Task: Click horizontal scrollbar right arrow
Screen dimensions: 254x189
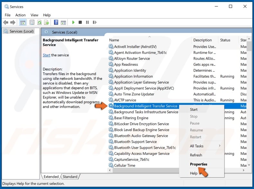Action: 243,170
